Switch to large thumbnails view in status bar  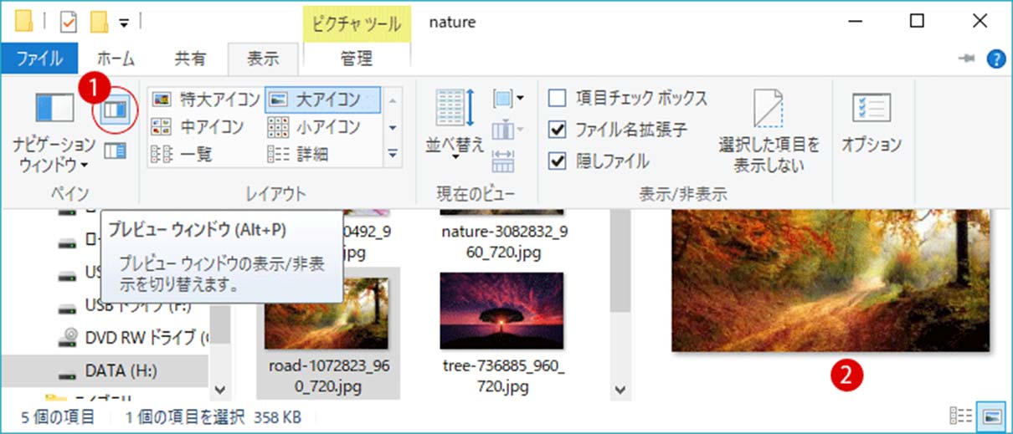pos(991,416)
